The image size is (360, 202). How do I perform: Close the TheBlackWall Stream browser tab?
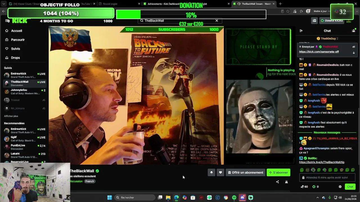[273, 4]
